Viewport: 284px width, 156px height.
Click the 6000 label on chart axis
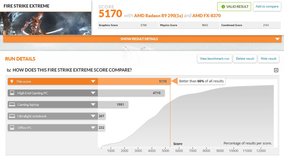point(179,151)
